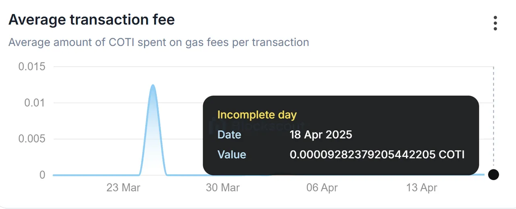Image resolution: width=516 pixels, height=209 pixels.
Task: Click the 23 Mar x-axis label
Action: 123,188
